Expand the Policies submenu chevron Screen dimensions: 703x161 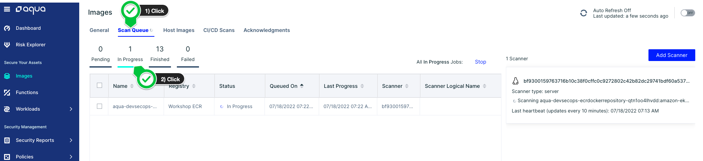(x=71, y=157)
